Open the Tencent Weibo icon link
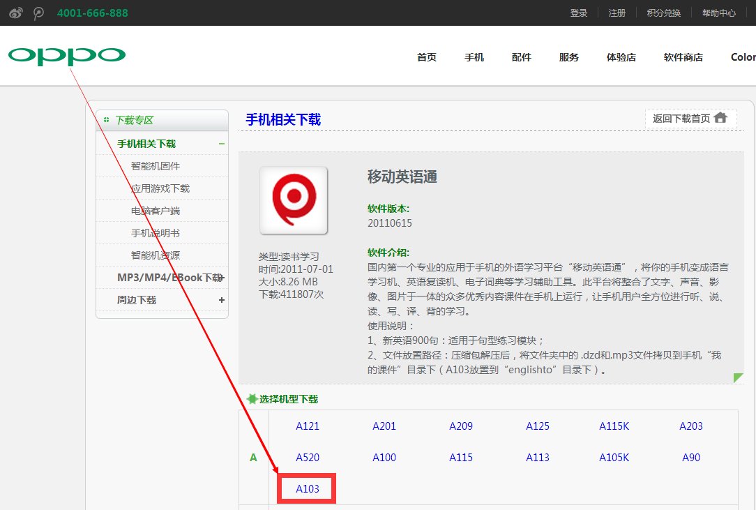The width and height of the screenshot is (756, 510). [x=38, y=13]
